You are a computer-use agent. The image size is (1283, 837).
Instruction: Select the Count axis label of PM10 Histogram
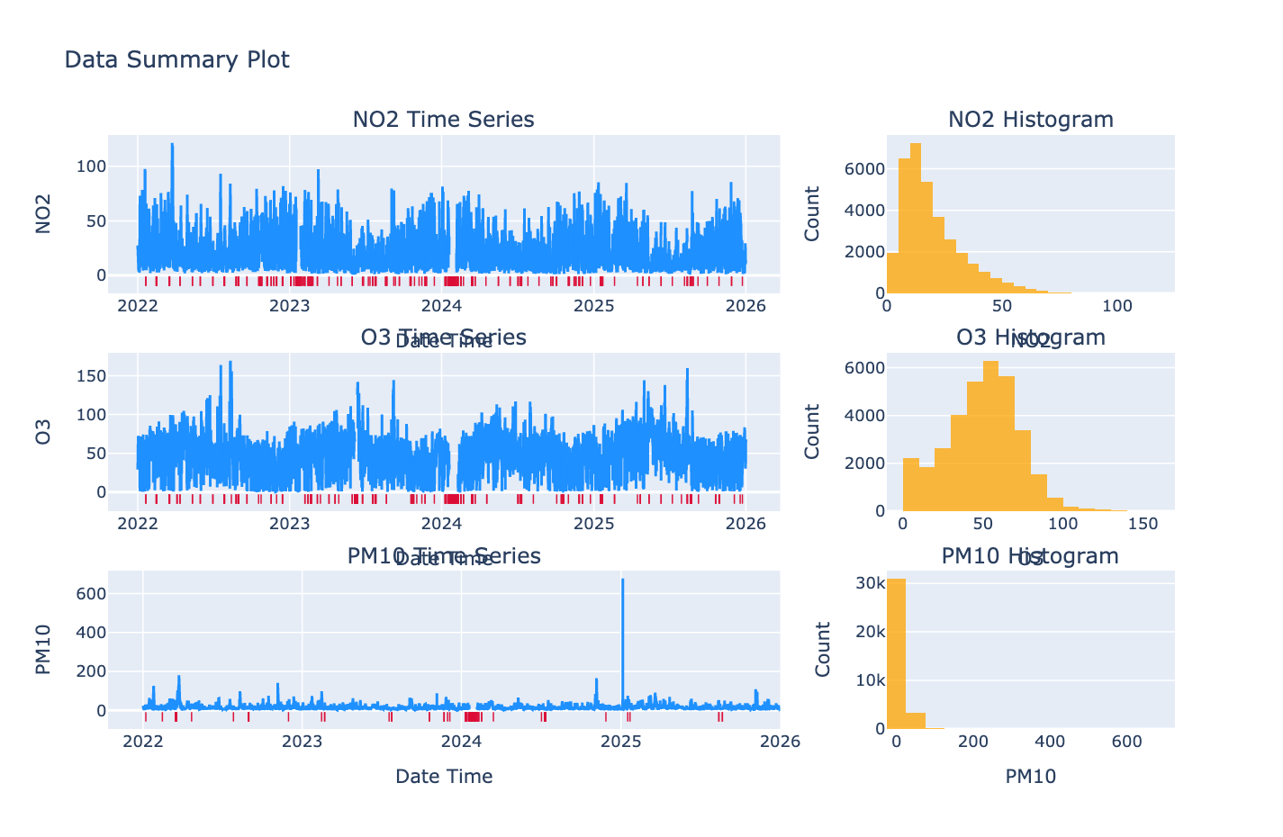[x=823, y=650]
